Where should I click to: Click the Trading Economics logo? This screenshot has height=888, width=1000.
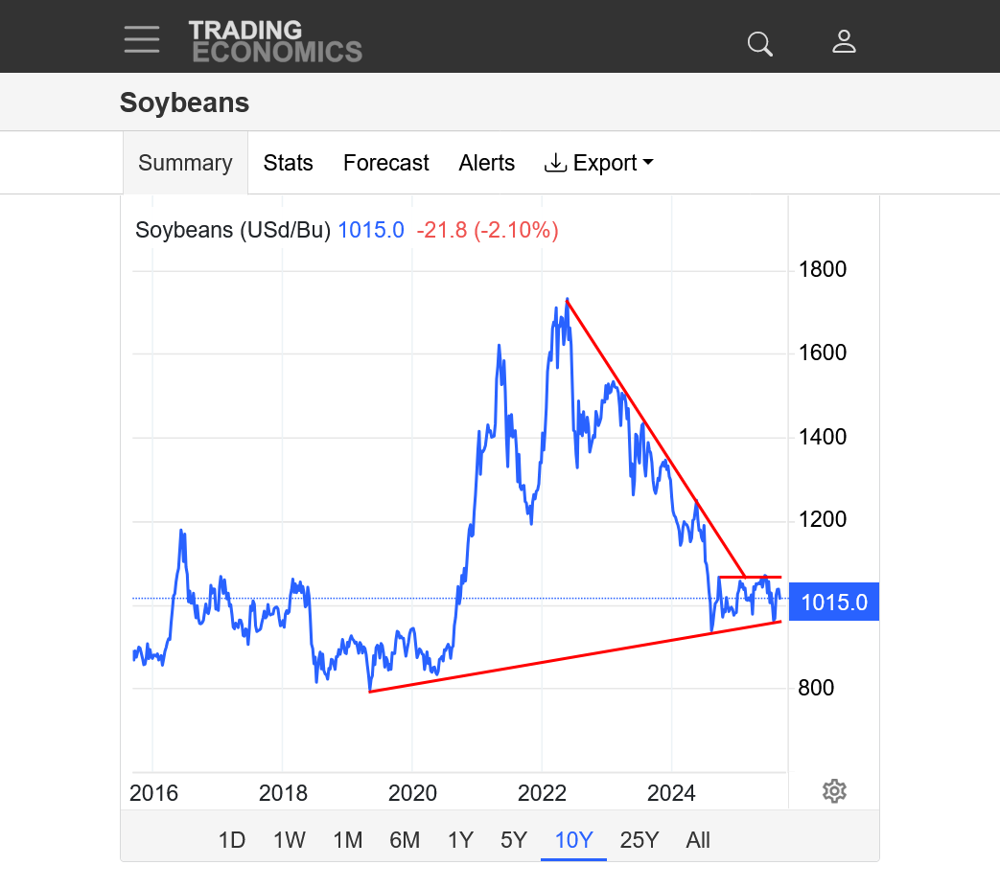pos(275,41)
